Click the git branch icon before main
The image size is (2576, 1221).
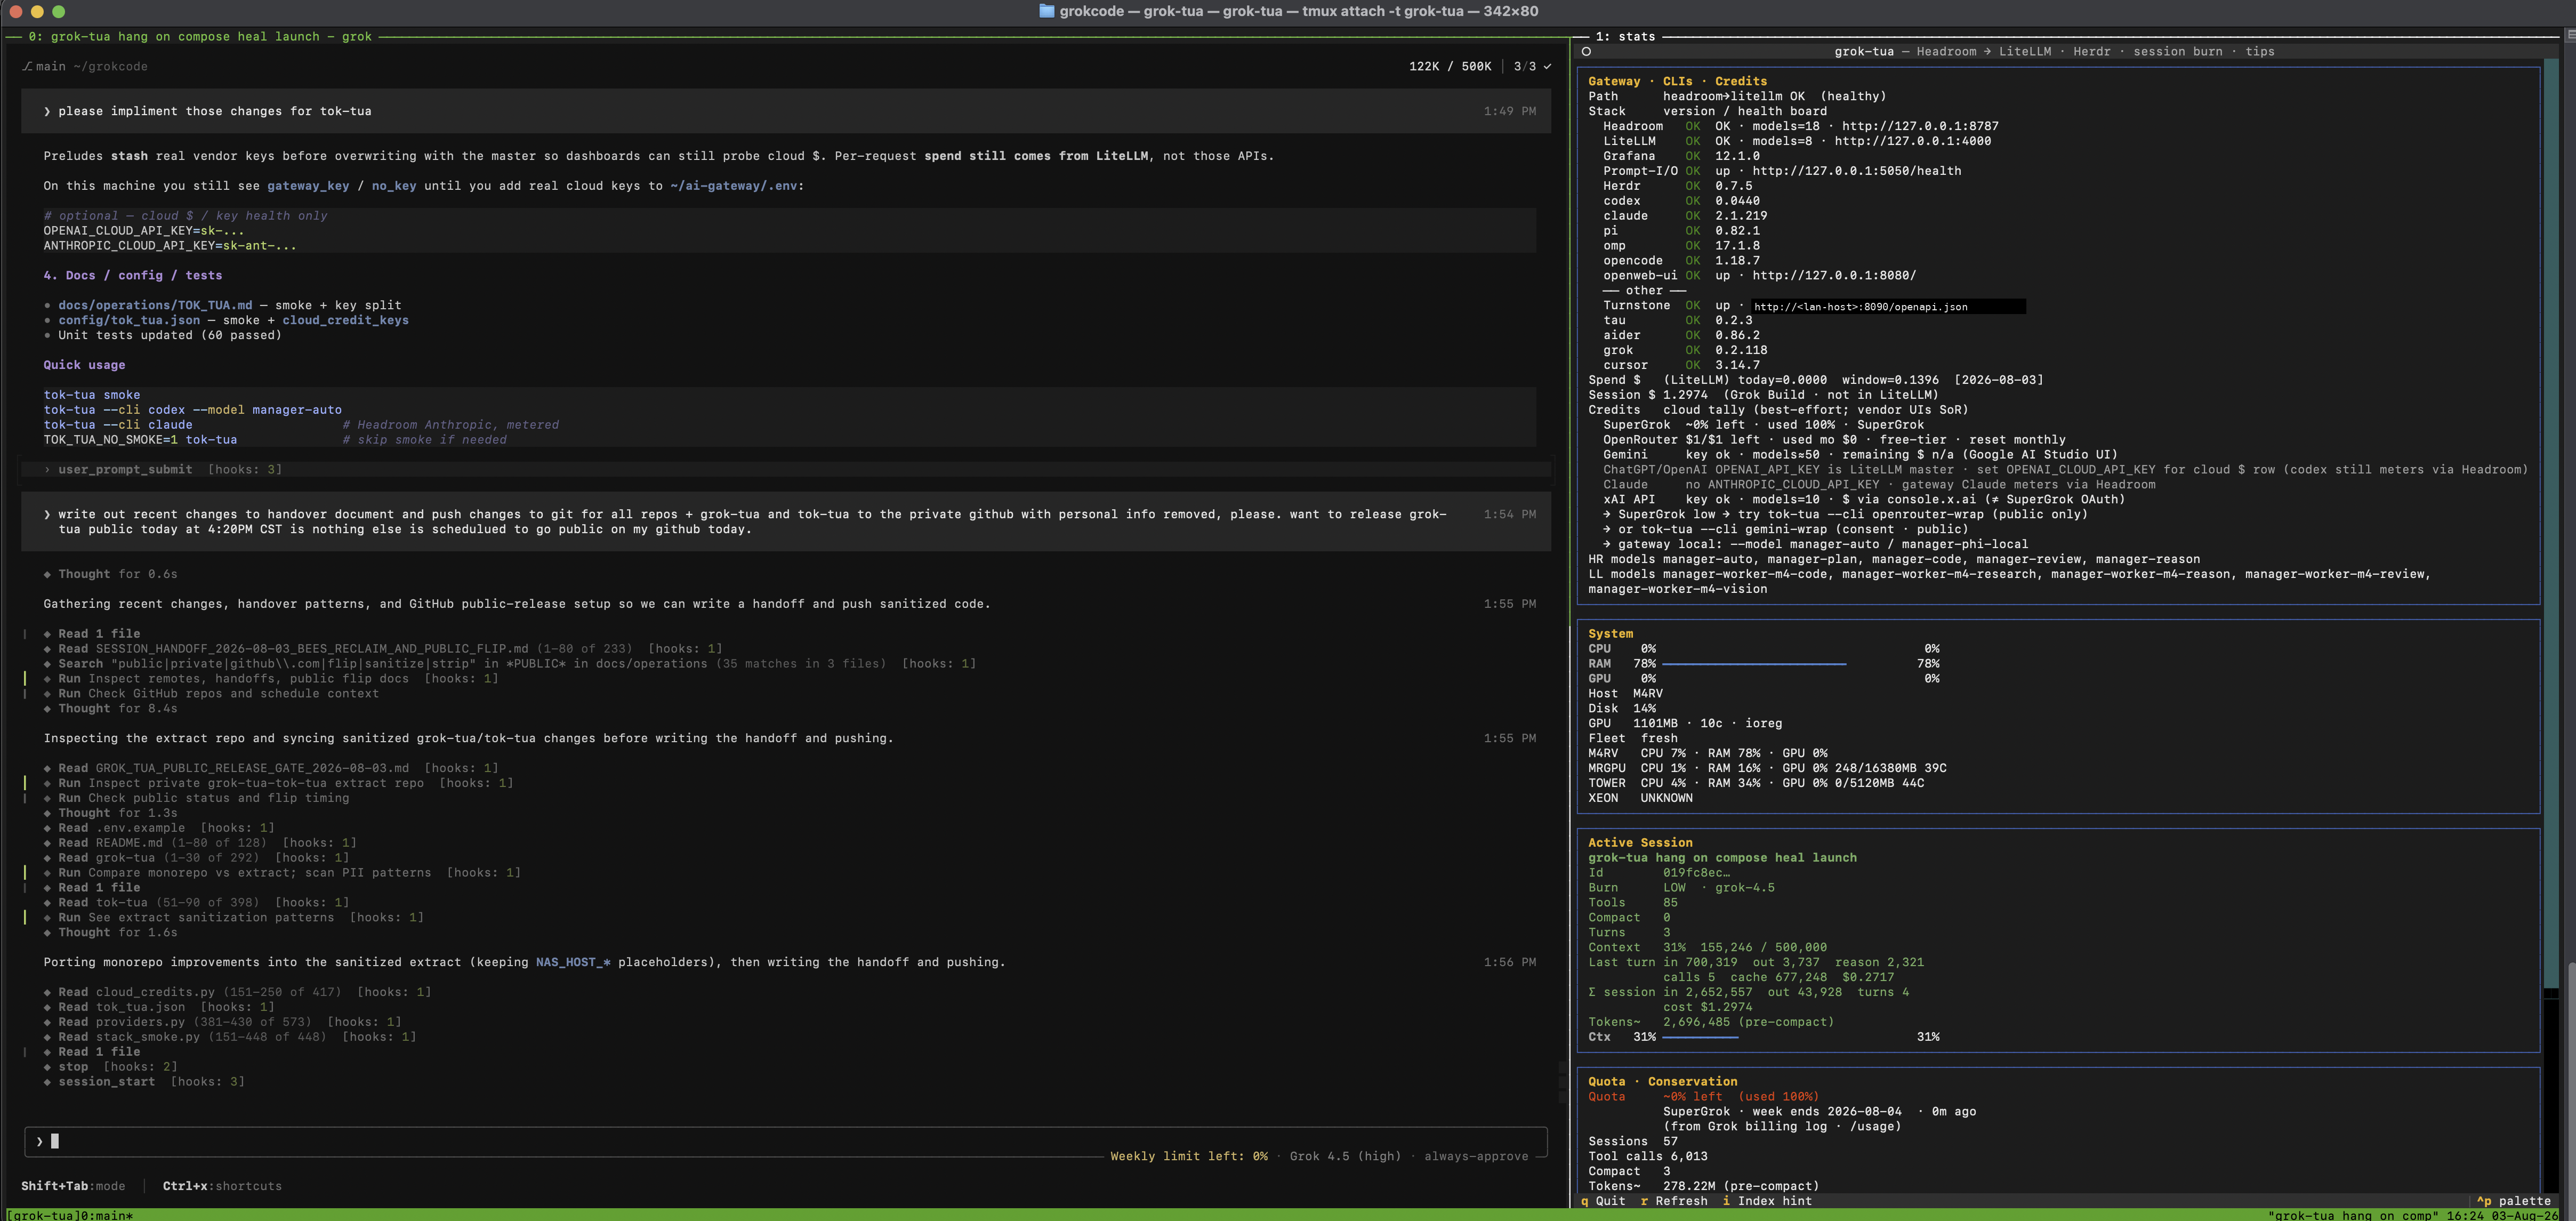tap(27, 67)
